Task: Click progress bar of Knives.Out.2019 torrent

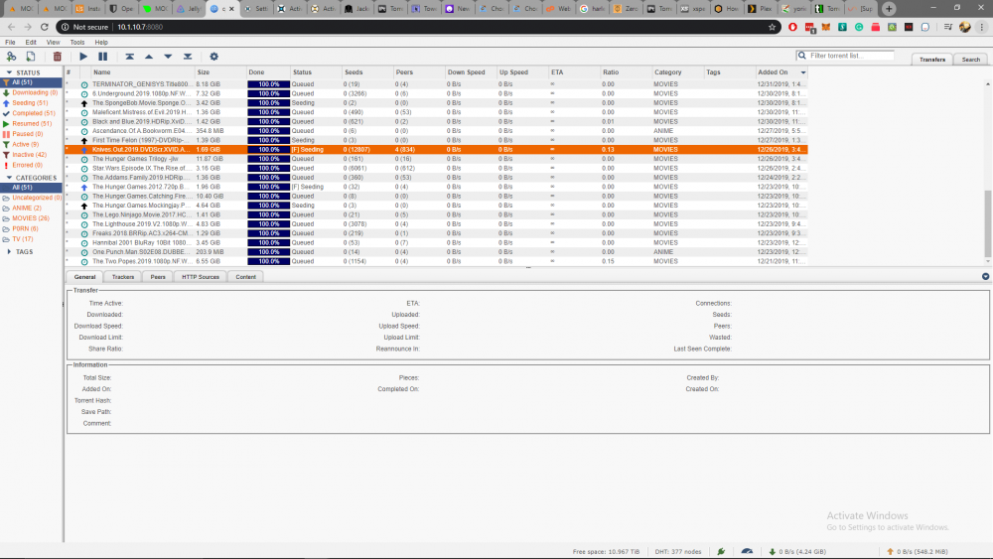Action: coord(268,149)
